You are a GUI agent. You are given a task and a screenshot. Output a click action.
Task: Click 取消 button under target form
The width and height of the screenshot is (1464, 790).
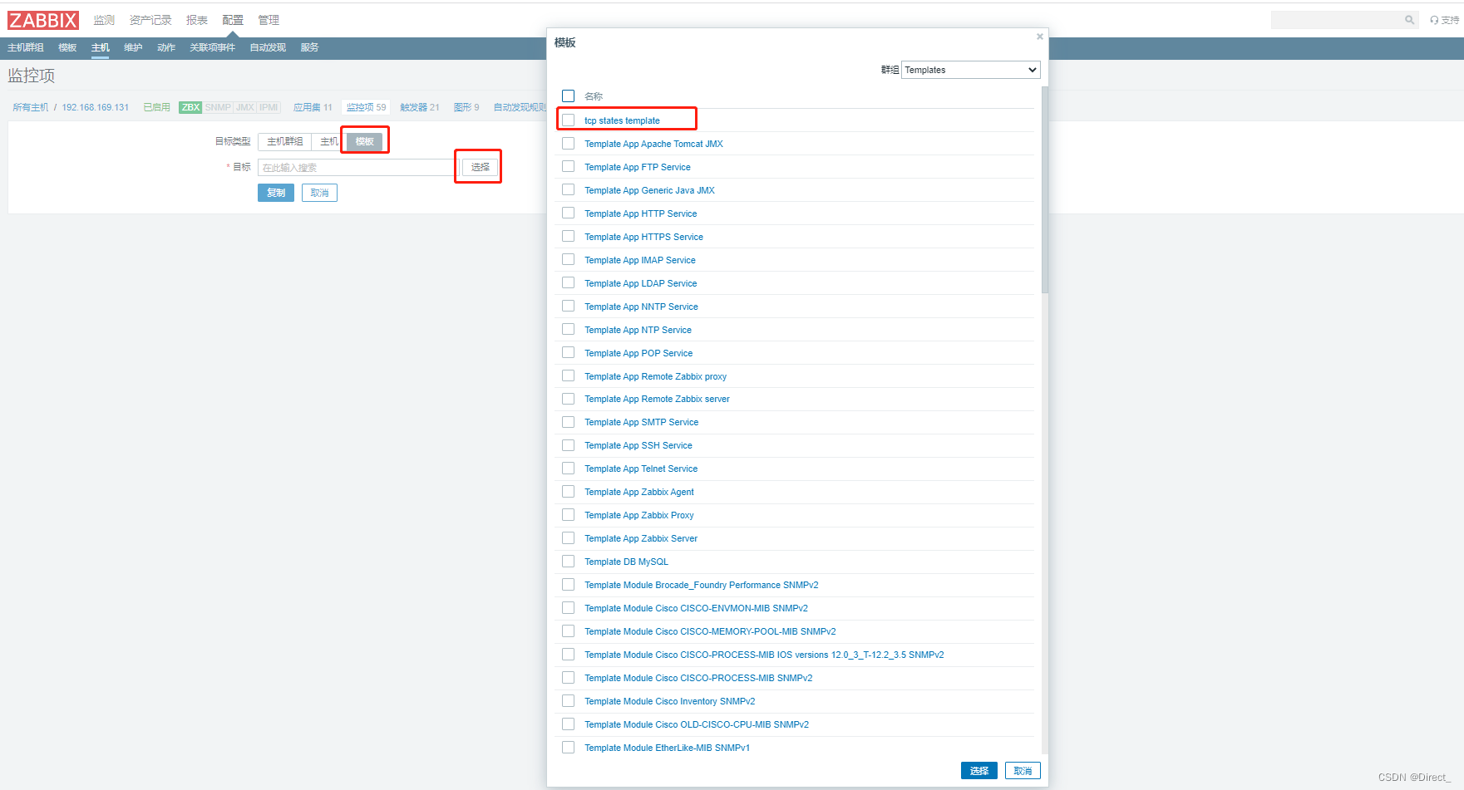tap(319, 193)
